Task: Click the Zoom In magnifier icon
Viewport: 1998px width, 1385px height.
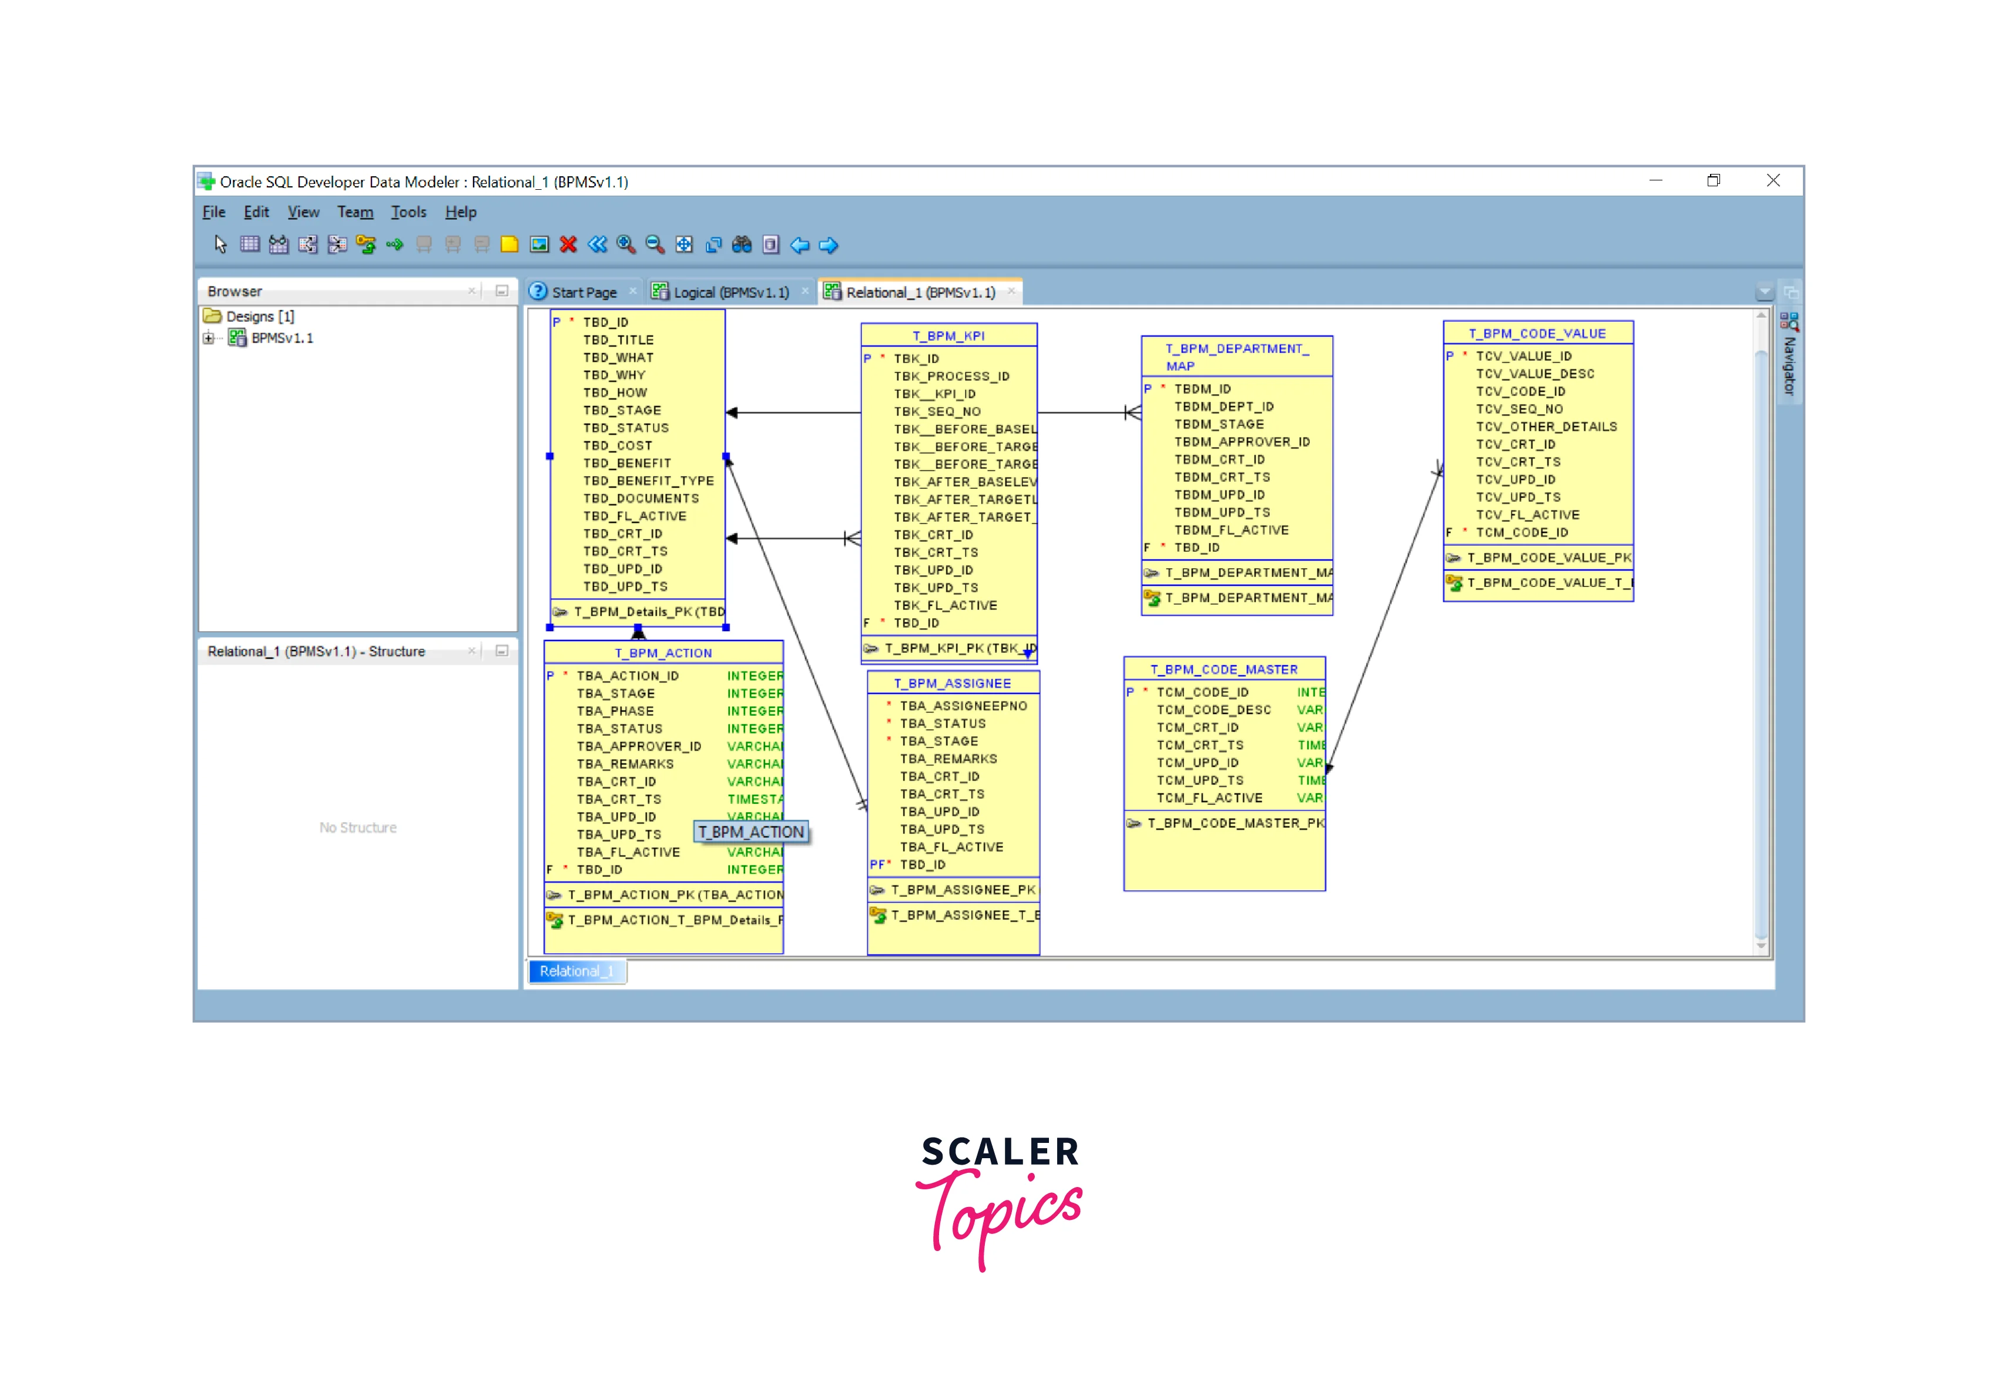Action: (626, 244)
